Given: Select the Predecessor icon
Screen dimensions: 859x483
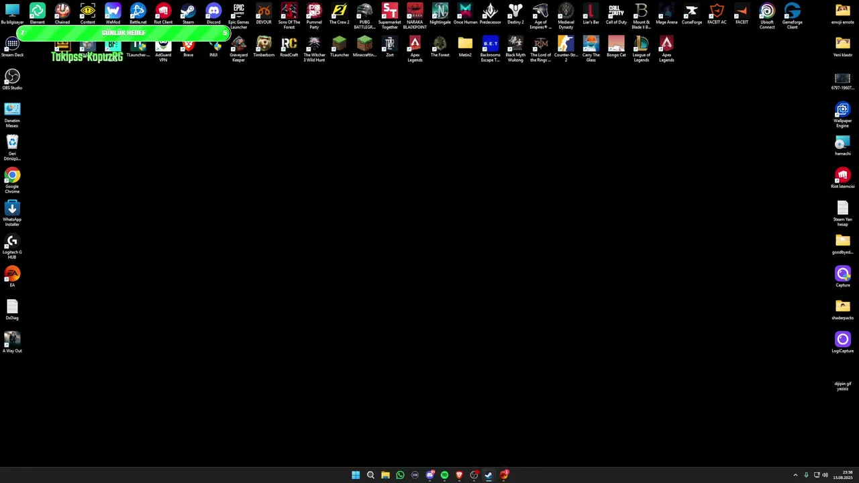Looking at the screenshot, I should (x=490, y=14).
